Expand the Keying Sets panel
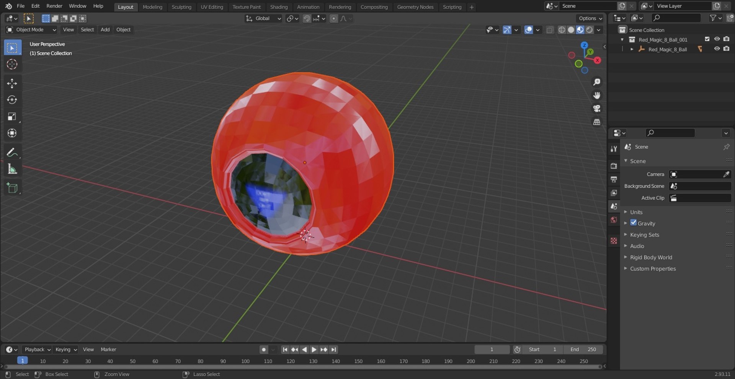The height and width of the screenshot is (379, 735). 644,235
